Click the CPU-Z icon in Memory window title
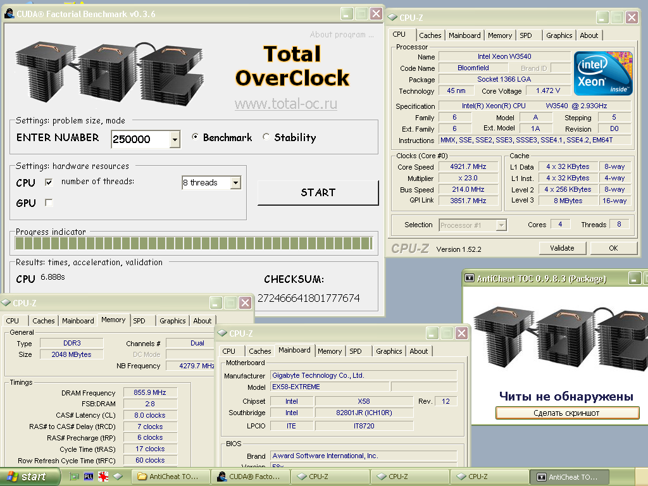The height and width of the screenshot is (486, 648). (x=6, y=303)
